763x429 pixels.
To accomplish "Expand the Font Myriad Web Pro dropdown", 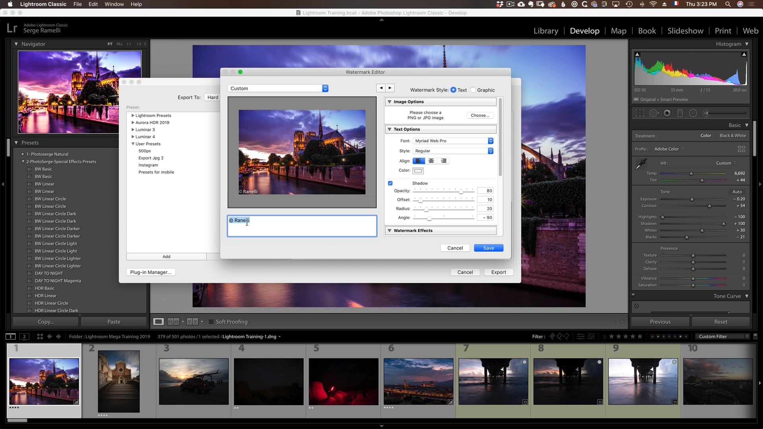I will [491, 141].
